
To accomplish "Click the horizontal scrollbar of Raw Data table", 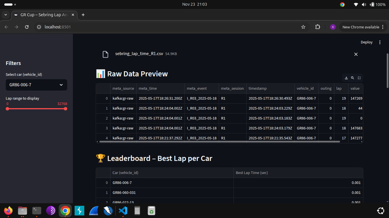I will coord(219,141).
